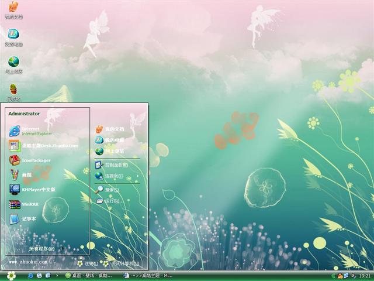Expand hidden system tray icons
Viewport: 374px width, 281px height.
(333, 276)
